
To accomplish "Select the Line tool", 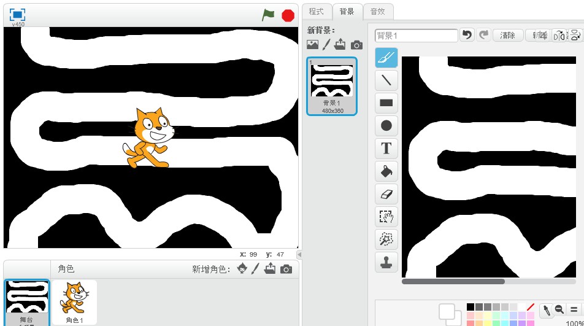I will tap(386, 80).
